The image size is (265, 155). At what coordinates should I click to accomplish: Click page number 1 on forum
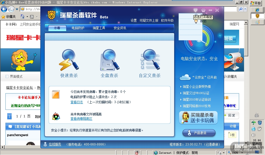[x=10, y=116]
